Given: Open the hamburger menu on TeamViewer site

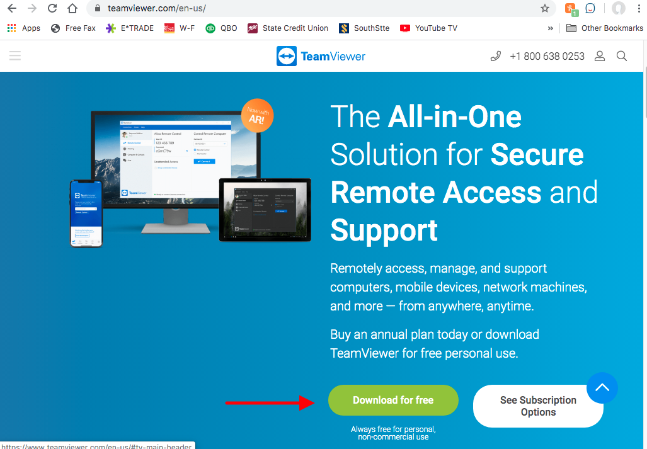Looking at the screenshot, I should click(15, 55).
